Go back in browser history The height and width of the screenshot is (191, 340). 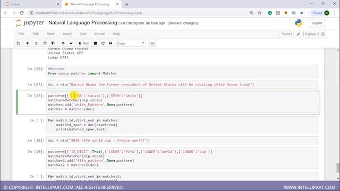(6, 13)
